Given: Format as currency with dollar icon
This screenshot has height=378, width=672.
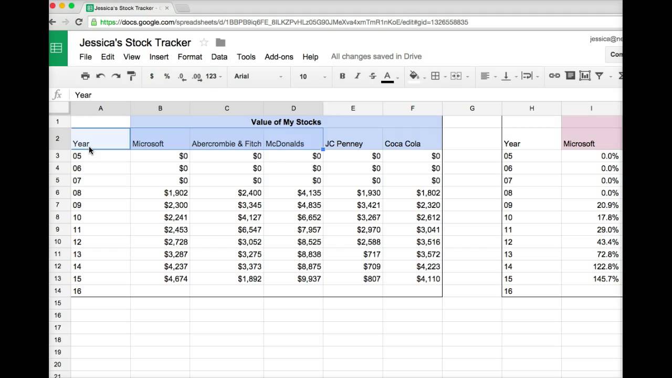Looking at the screenshot, I should (x=152, y=76).
